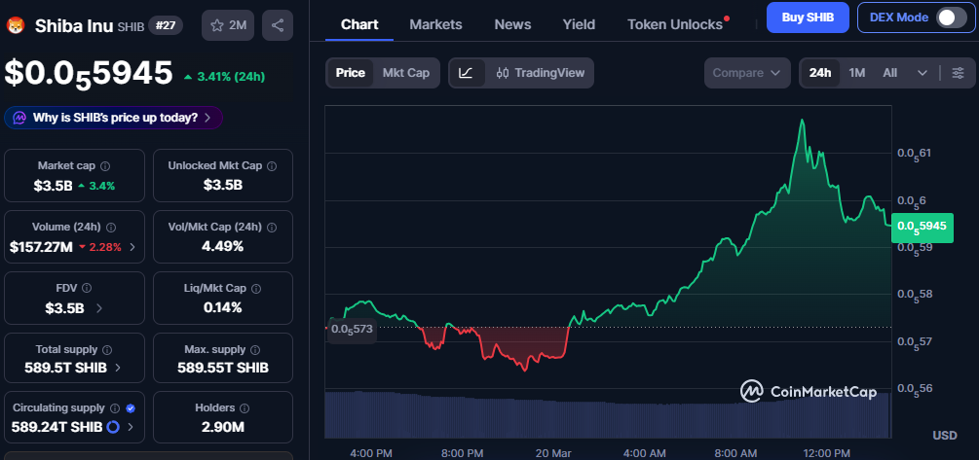Image resolution: width=979 pixels, height=460 pixels.
Task: Click the AI icon beside price question
Action: [20, 117]
